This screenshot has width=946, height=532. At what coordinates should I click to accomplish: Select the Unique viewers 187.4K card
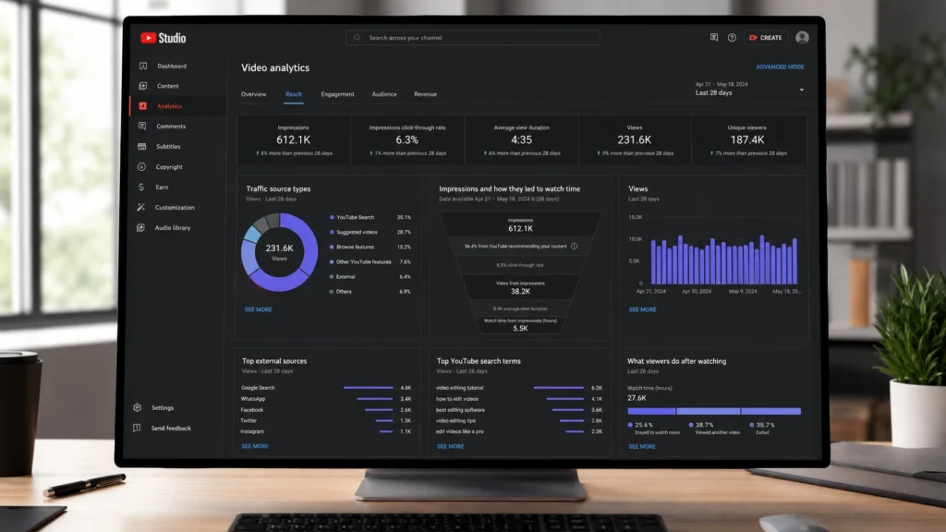(x=748, y=140)
